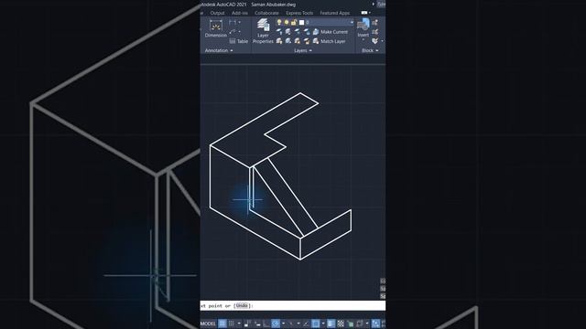Click the layer Unisolate icon
This screenshot has height=329, width=586.
pyautogui.click(x=288, y=41)
